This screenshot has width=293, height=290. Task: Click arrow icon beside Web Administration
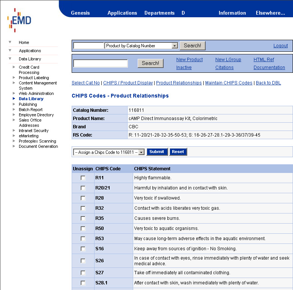pos(14,93)
